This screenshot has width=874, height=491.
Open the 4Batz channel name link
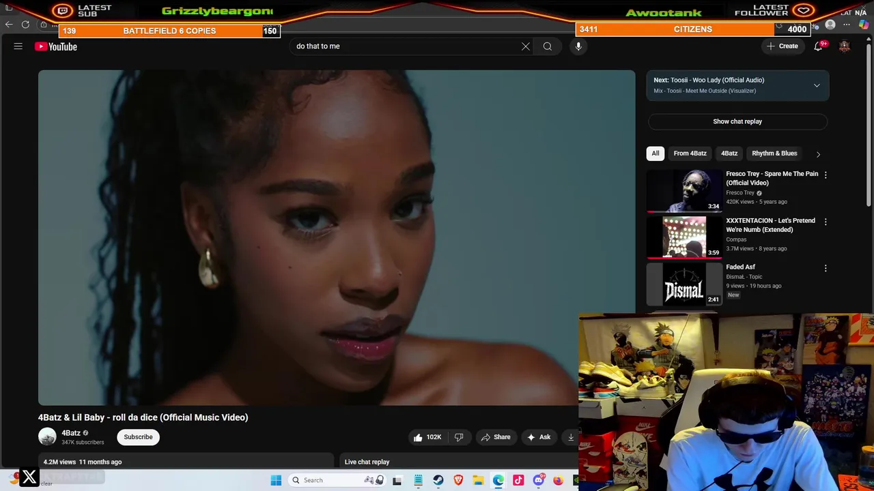coord(71,433)
